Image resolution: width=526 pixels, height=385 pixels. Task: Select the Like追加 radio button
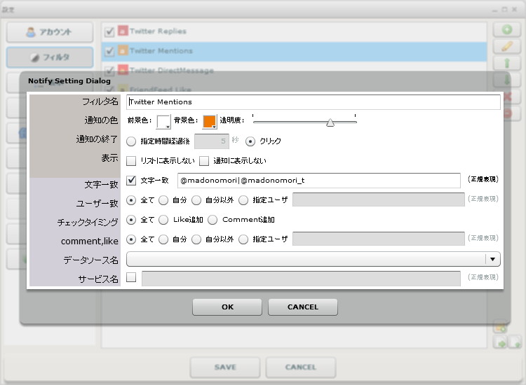pyautogui.click(x=163, y=220)
